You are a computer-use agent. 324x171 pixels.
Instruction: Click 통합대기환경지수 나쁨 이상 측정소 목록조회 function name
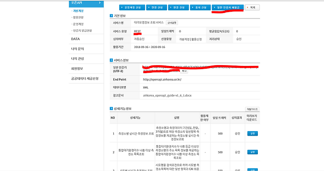pyautogui.click(x=136, y=152)
